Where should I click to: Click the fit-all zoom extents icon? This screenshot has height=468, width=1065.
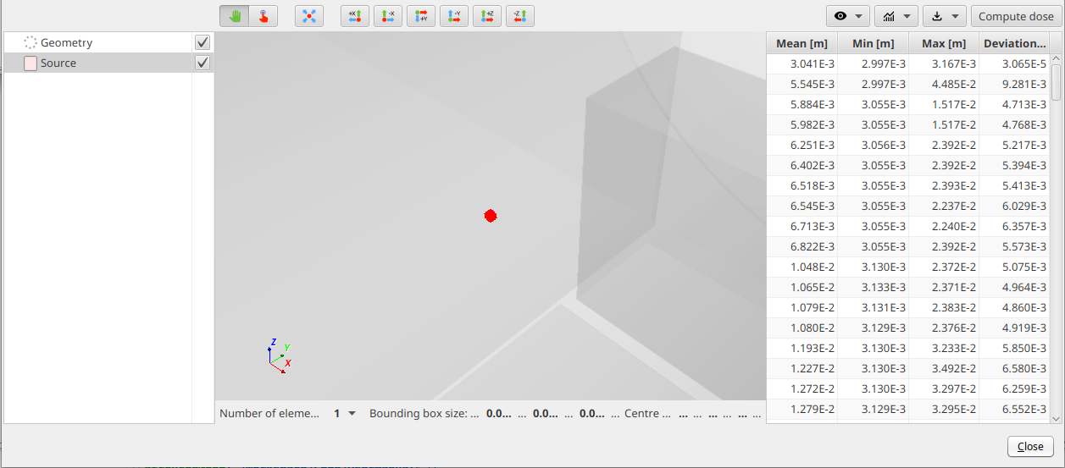point(309,16)
